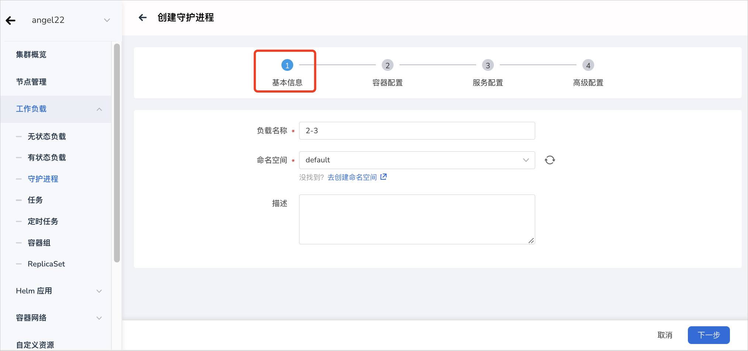Image resolution: width=748 pixels, height=351 pixels.
Task: Go to 有状态负载
Action: (x=47, y=158)
